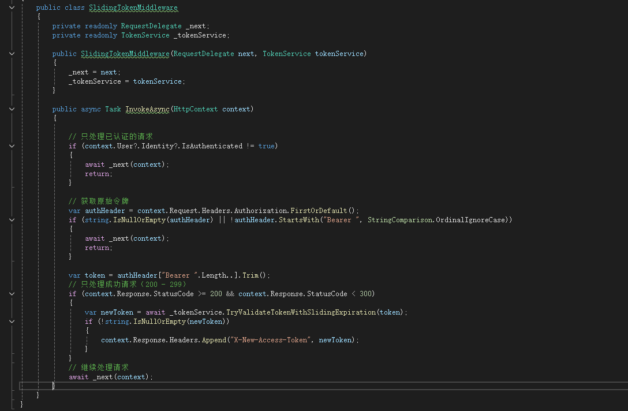The height and width of the screenshot is (411, 628).
Task: Collapse the SlidingTokenMiddleware constructor fold chevron
Action: click(x=12, y=54)
